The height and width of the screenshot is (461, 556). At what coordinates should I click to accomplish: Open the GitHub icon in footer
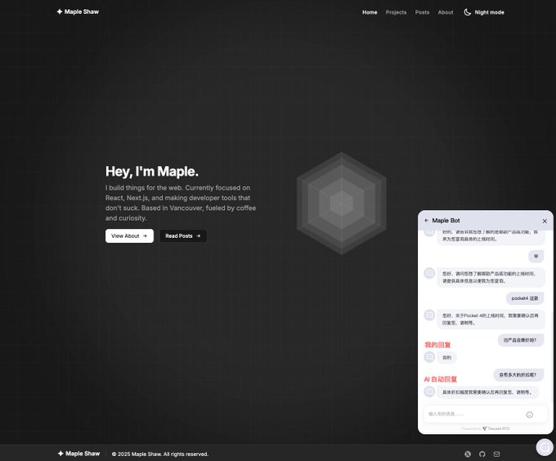click(x=482, y=454)
